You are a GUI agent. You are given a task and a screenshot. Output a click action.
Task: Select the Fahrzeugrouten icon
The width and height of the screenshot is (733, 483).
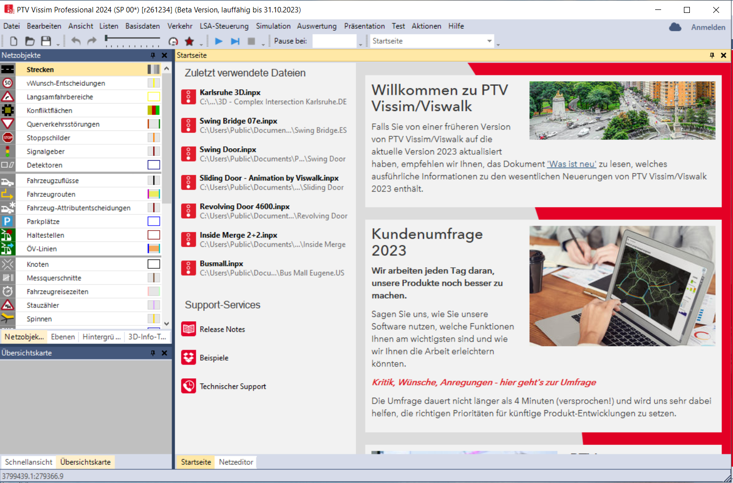[x=8, y=194]
